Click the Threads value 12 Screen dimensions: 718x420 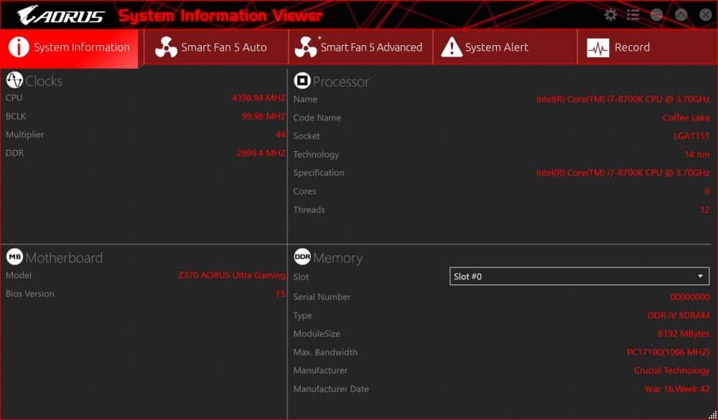705,210
